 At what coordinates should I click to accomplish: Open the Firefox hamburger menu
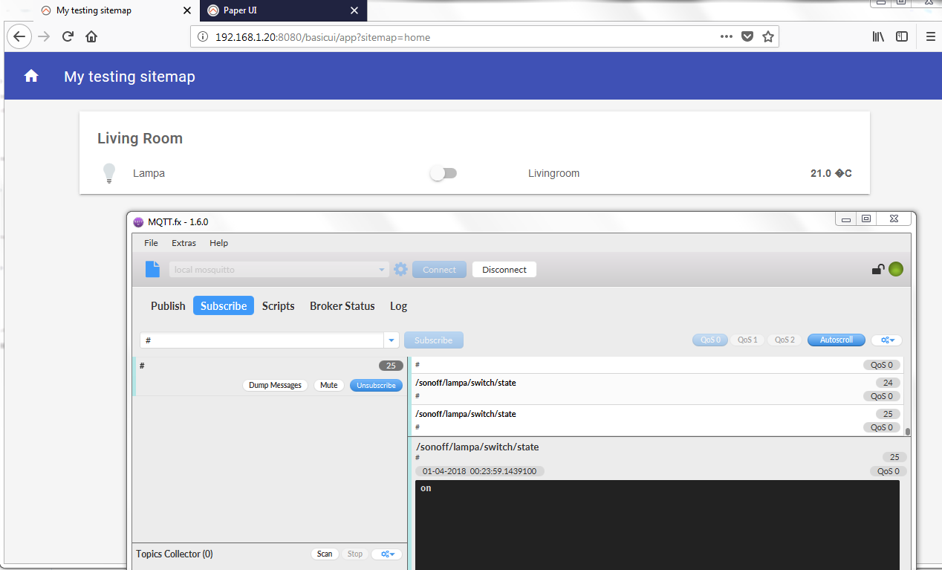tap(931, 36)
